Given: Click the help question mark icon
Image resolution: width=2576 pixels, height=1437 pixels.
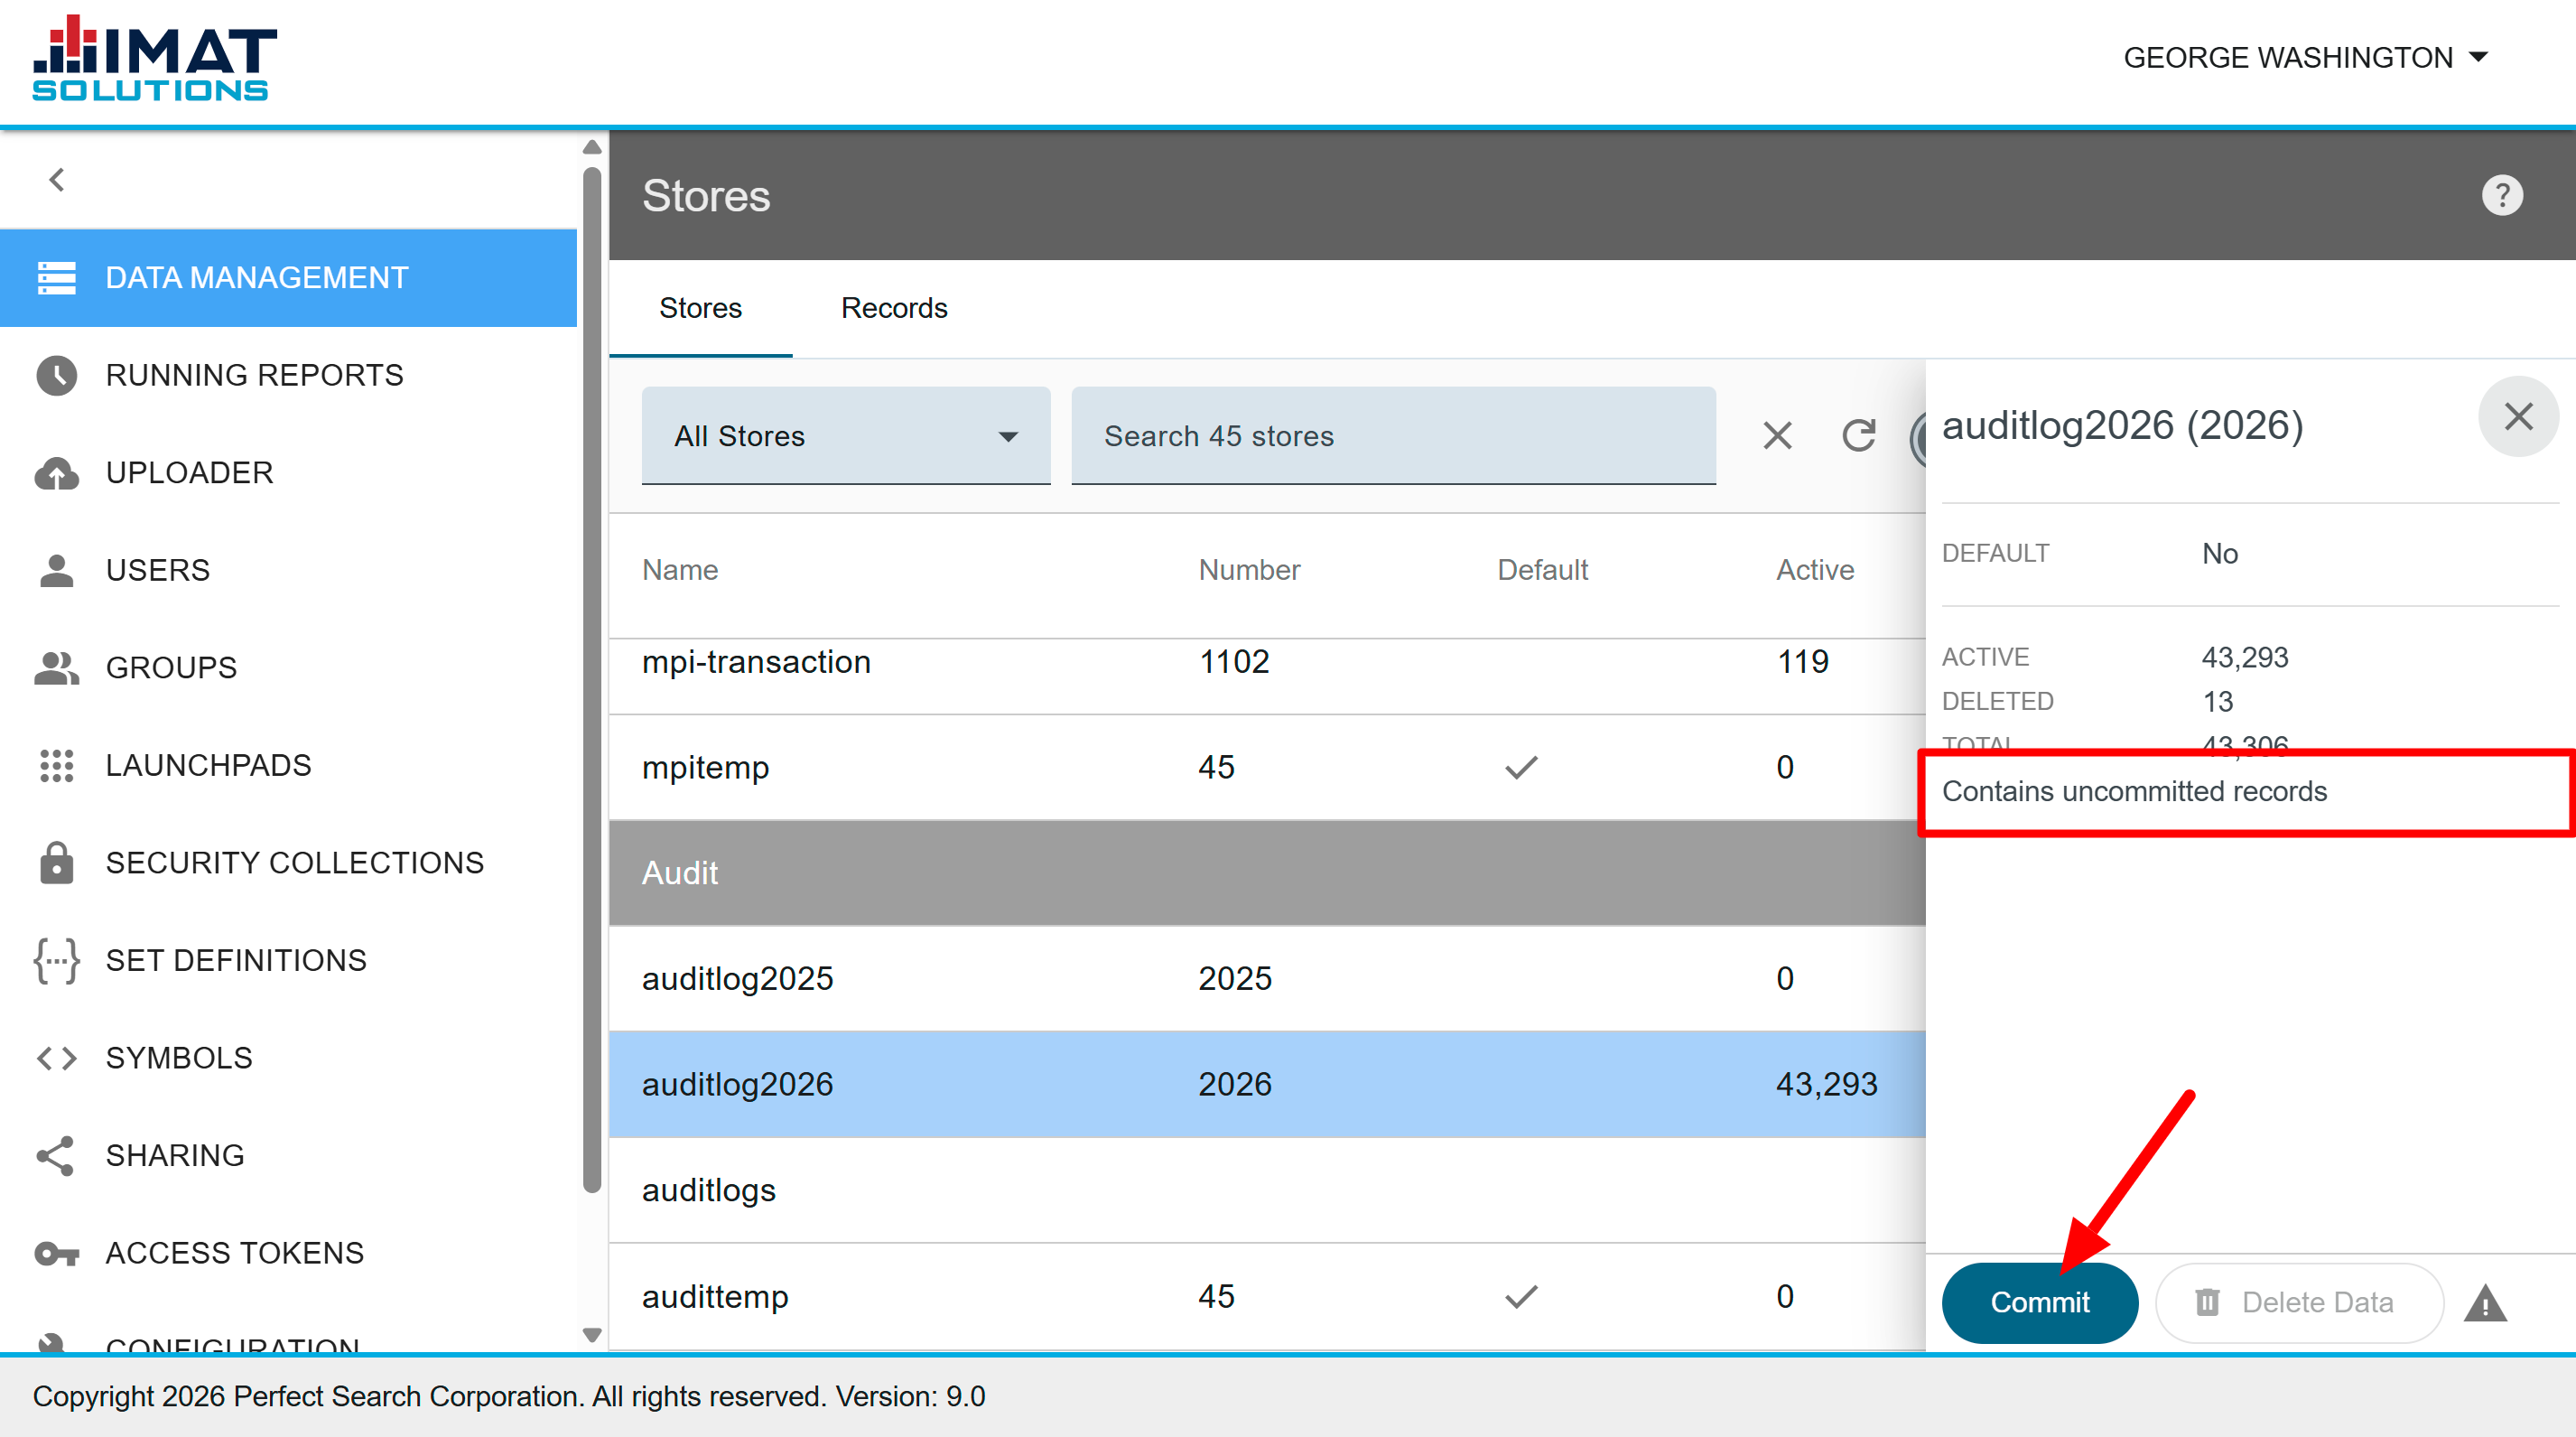Looking at the screenshot, I should [x=2502, y=195].
